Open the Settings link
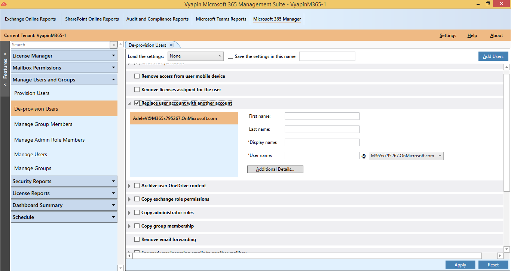Screen dimensions: 511x272 click(448, 35)
